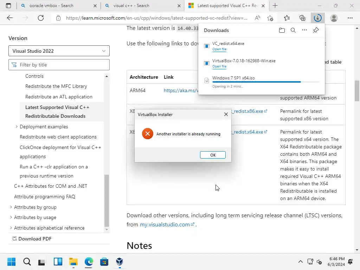360x270 pixels.
Task: Open the clock and date on taskbar
Action: (336, 262)
